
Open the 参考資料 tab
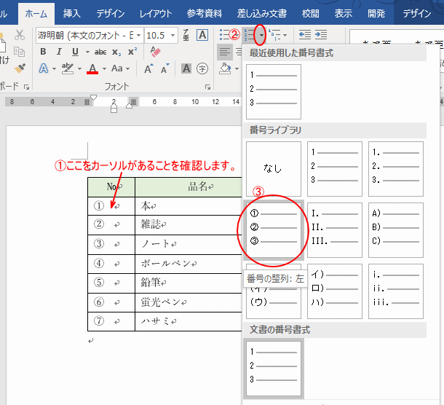(205, 14)
